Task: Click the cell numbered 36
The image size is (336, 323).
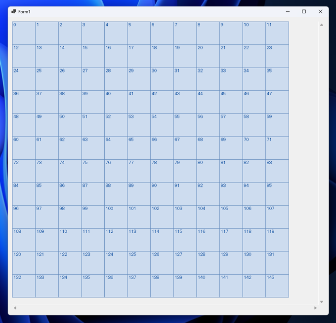Action: tap(24, 102)
